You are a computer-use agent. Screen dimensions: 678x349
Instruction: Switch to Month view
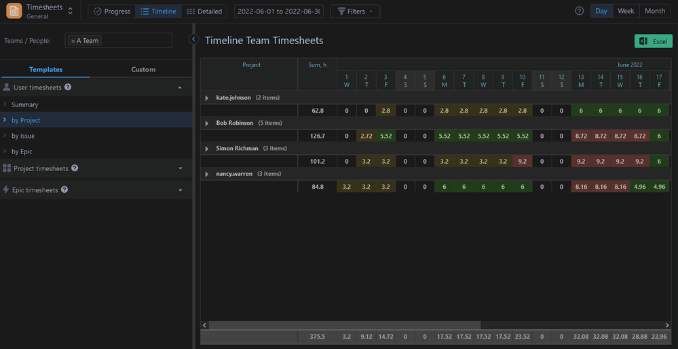tap(655, 12)
